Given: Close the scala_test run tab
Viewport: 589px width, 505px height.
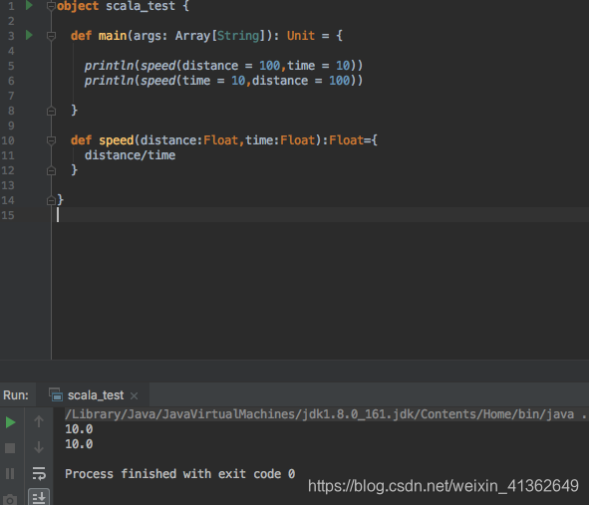Looking at the screenshot, I should pyautogui.click(x=135, y=395).
